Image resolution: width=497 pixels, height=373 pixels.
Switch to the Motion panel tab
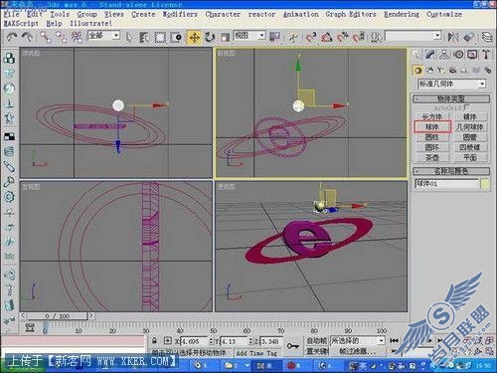[x=458, y=54]
